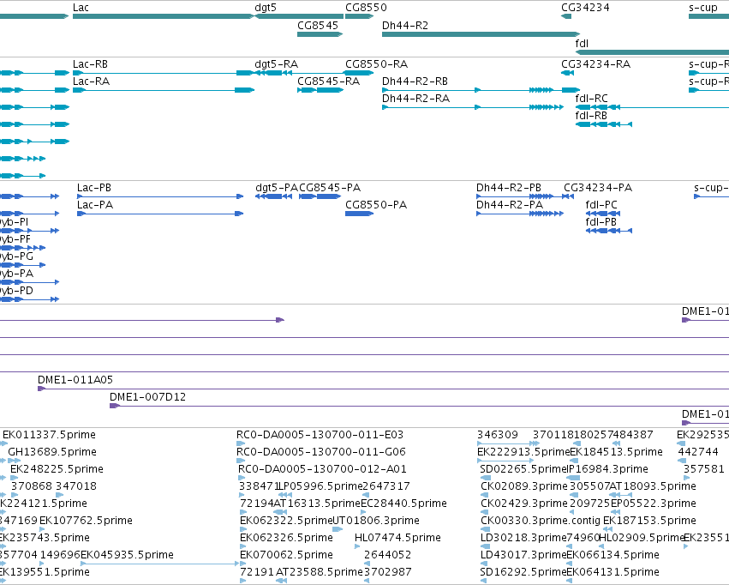
Task: Select the CG8545-PA protein label
Action: click(x=330, y=188)
